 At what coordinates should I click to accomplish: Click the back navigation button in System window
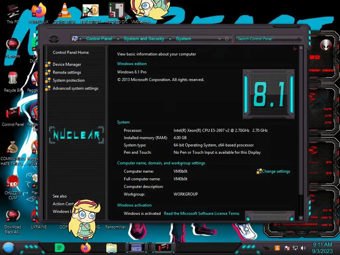(54, 39)
